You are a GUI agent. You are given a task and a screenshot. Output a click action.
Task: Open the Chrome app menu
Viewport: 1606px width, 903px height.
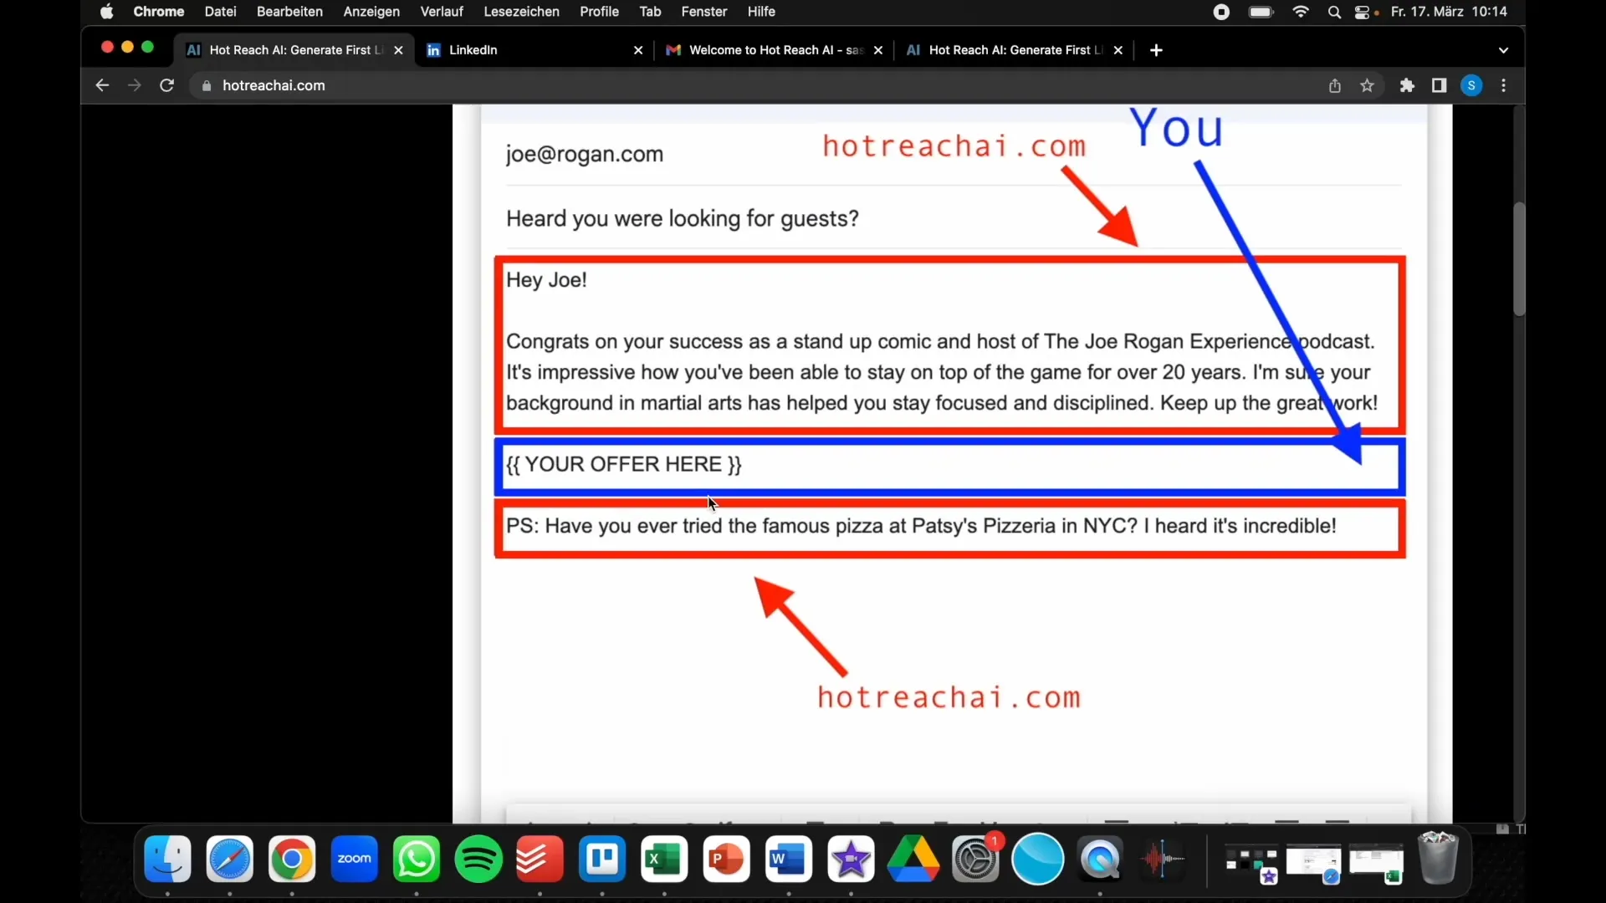coord(158,12)
